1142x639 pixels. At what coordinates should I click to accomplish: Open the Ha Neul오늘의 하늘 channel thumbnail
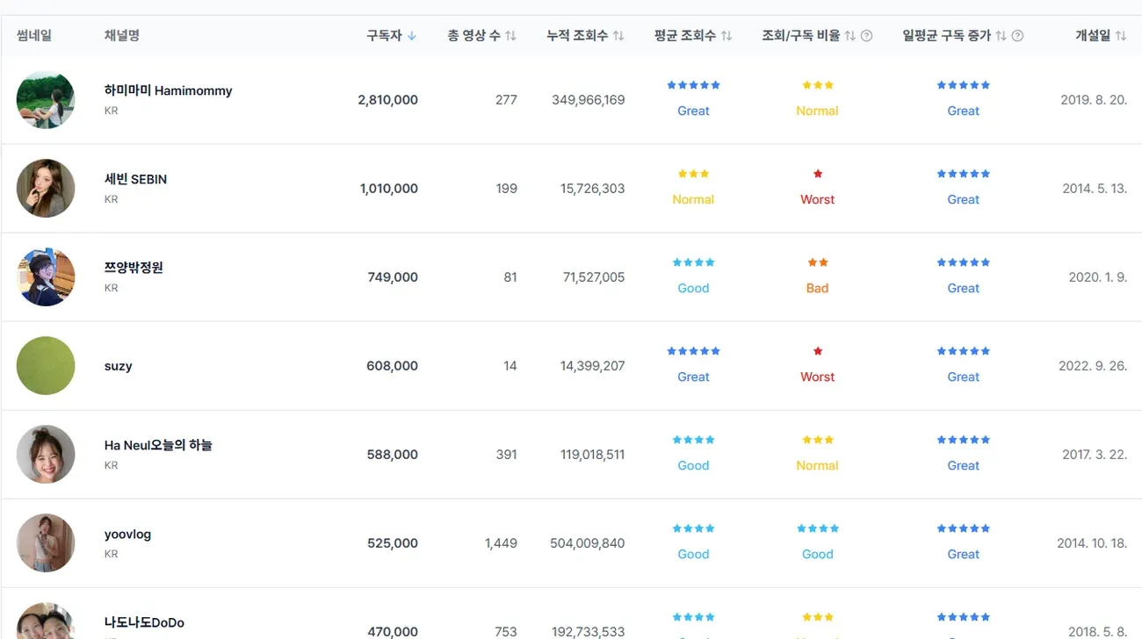(46, 454)
